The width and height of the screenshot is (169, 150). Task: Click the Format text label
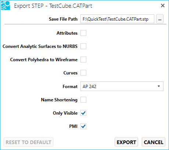point(70,87)
